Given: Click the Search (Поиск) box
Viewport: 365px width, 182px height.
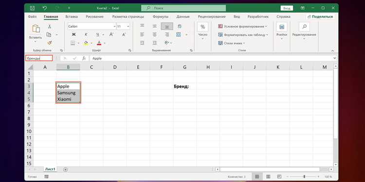Looking at the screenshot, I should coord(183,8).
